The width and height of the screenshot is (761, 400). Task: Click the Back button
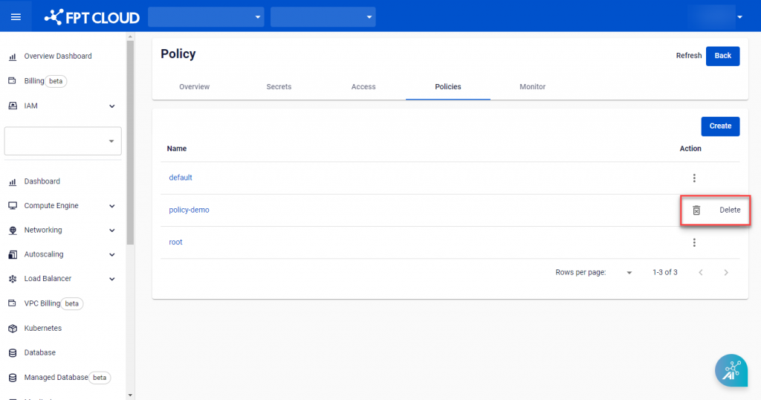[722, 56]
